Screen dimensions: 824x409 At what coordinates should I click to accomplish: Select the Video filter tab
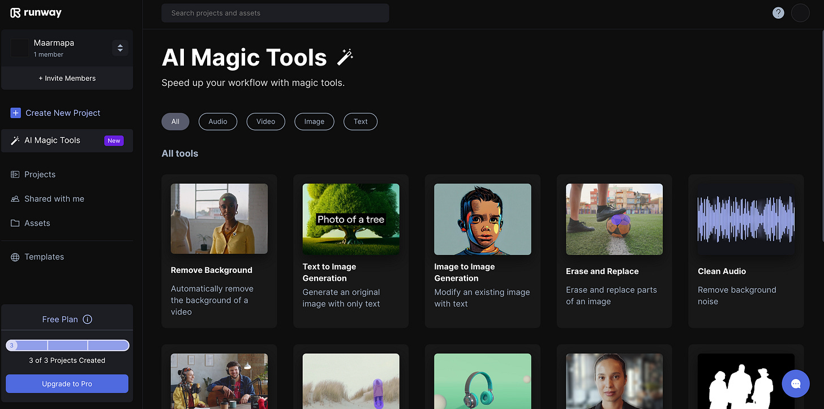click(x=266, y=121)
